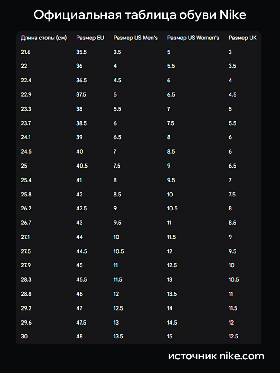Click the EU size 48 cell

point(79,337)
